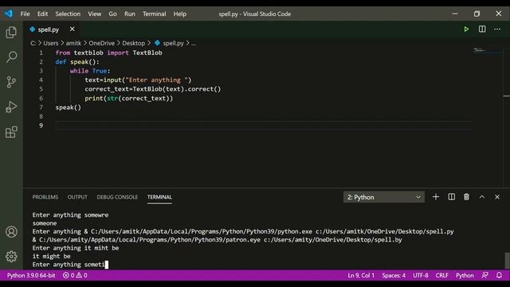This screenshot has width=510, height=287.
Task: Click terminal output line 'it might be'
Action: tap(51, 257)
